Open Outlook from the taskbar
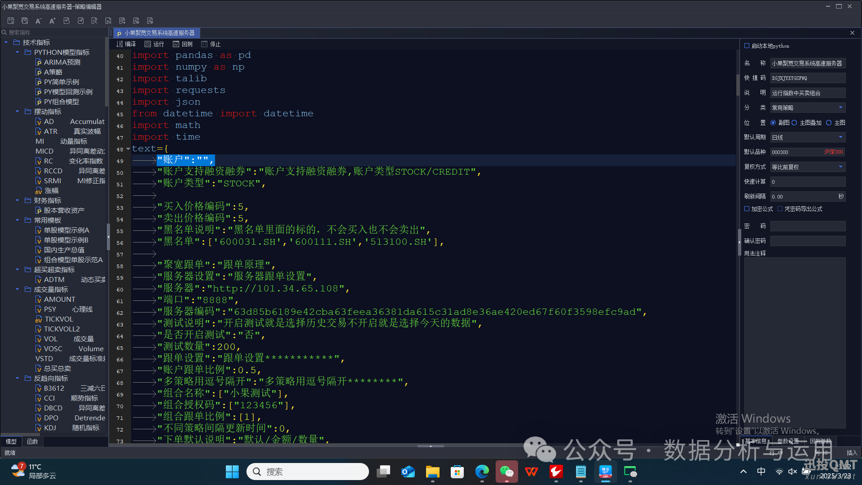 coord(408,472)
